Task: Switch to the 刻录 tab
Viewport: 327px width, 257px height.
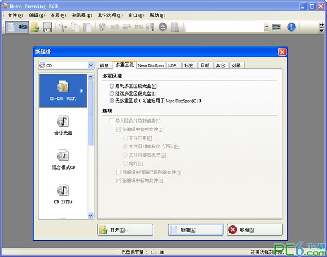Action: point(237,66)
